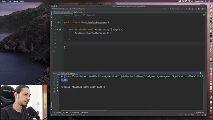Image resolution: width=213 pixels, height=120 pixels.
Task: Change the 4 spaces indent setting
Action: pos(198,115)
